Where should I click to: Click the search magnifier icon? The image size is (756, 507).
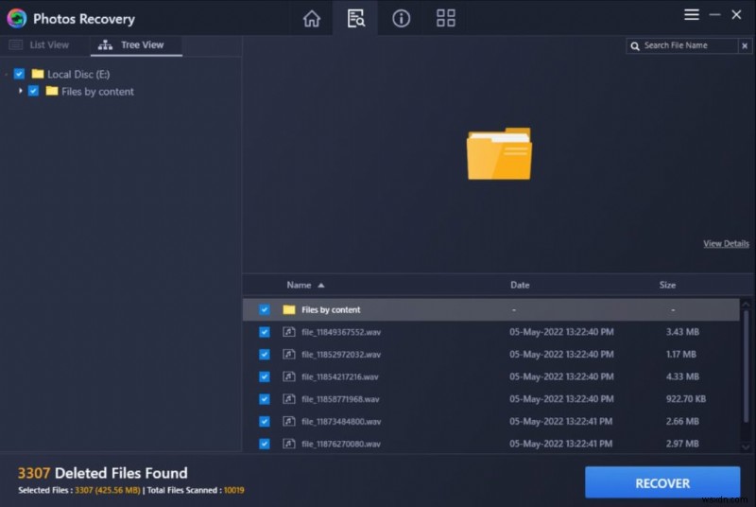pyautogui.click(x=635, y=45)
